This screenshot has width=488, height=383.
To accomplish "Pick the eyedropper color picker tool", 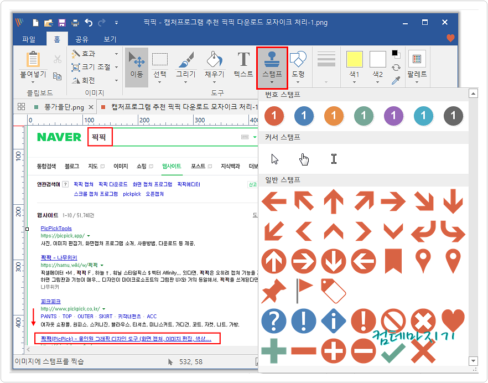I will pos(396,81).
